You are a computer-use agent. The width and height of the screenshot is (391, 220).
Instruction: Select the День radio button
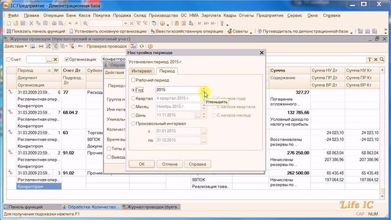pyautogui.click(x=133, y=116)
